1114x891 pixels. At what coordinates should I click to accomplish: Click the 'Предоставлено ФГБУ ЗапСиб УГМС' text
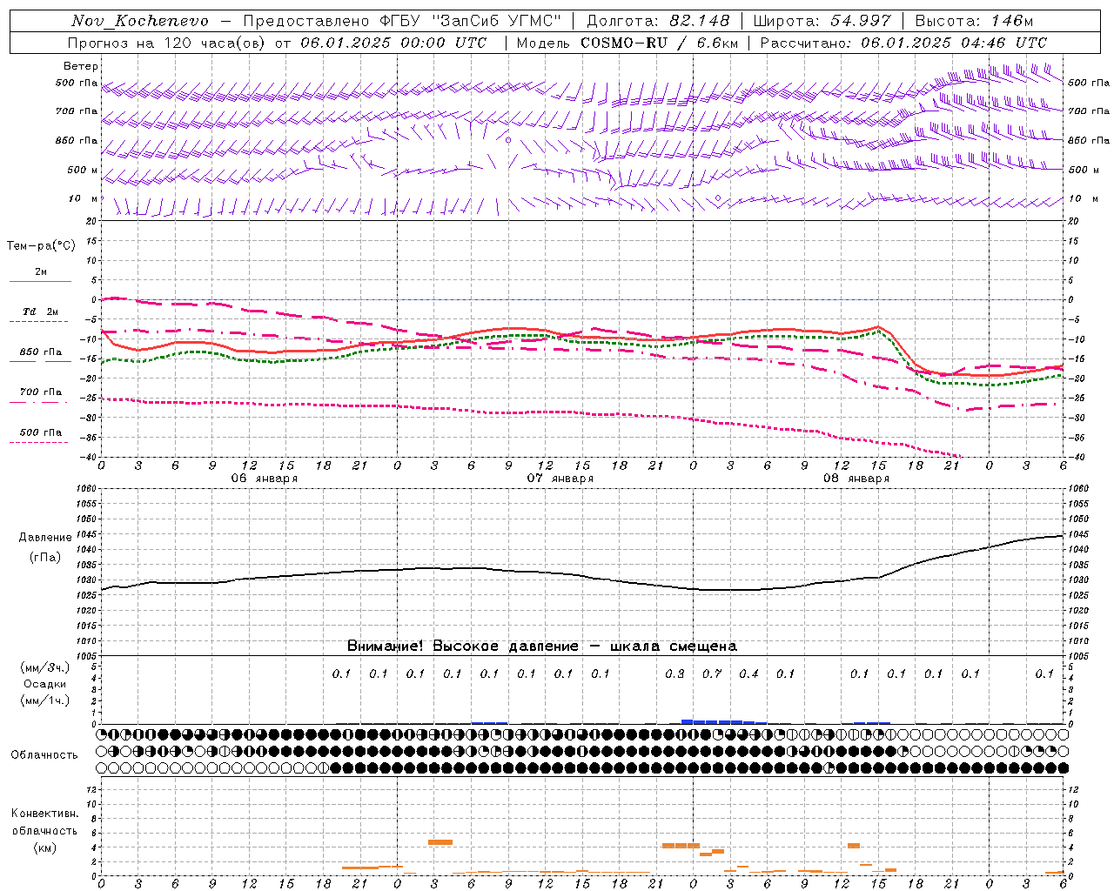(x=402, y=21)
